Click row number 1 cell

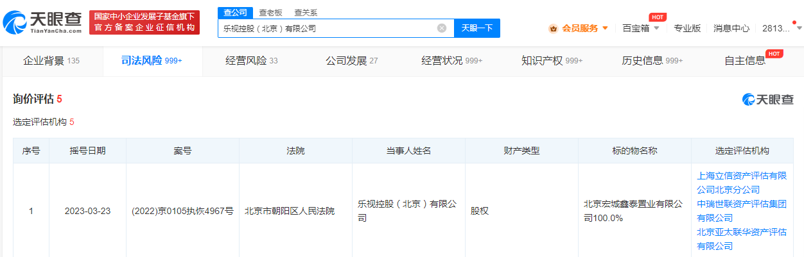(31, 211)
